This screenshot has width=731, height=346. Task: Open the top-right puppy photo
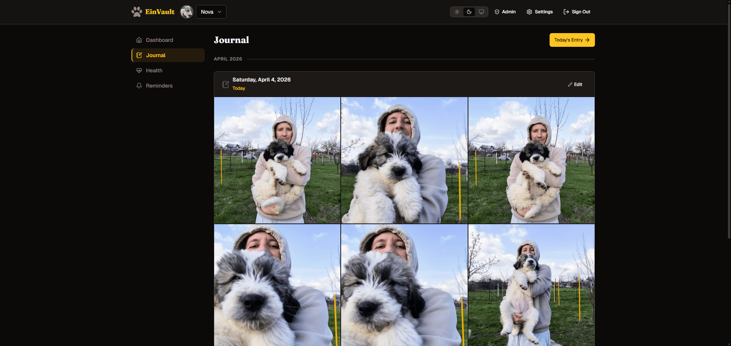click(x=531, y=160)
